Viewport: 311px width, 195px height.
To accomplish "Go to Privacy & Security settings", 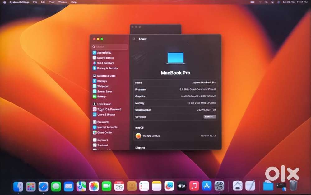I will (x=107, y=68).
